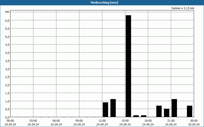This screenshot has width=204, height=127.
Task: Click the 'mm' unit label on the y-axis
Action: pyautogui.click(x=7, y=12)
